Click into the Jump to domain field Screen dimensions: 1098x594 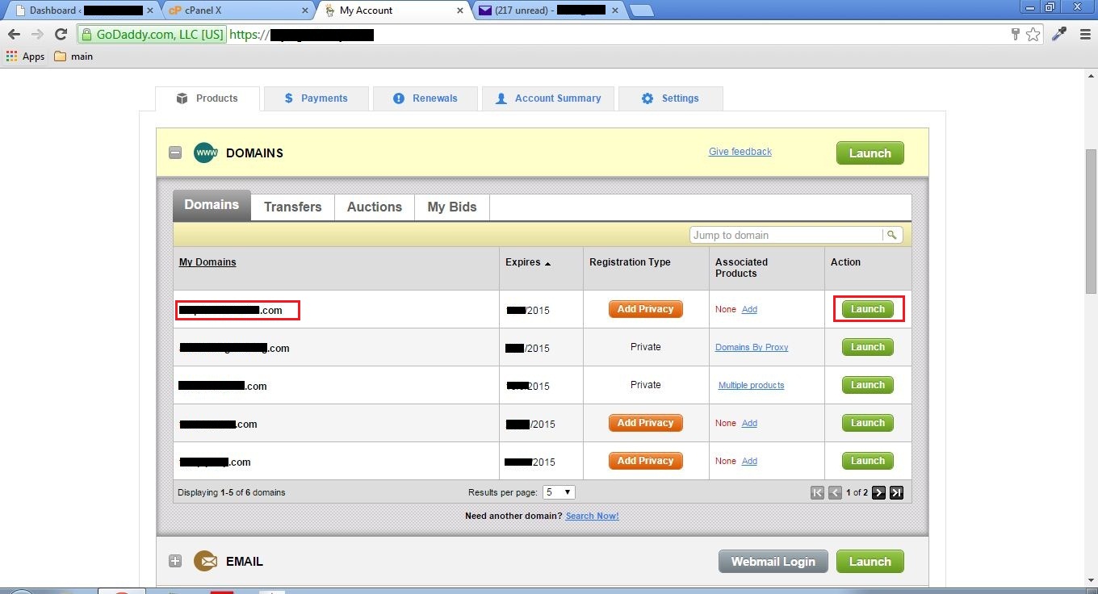pyautogui.click(x=786, y=235)
